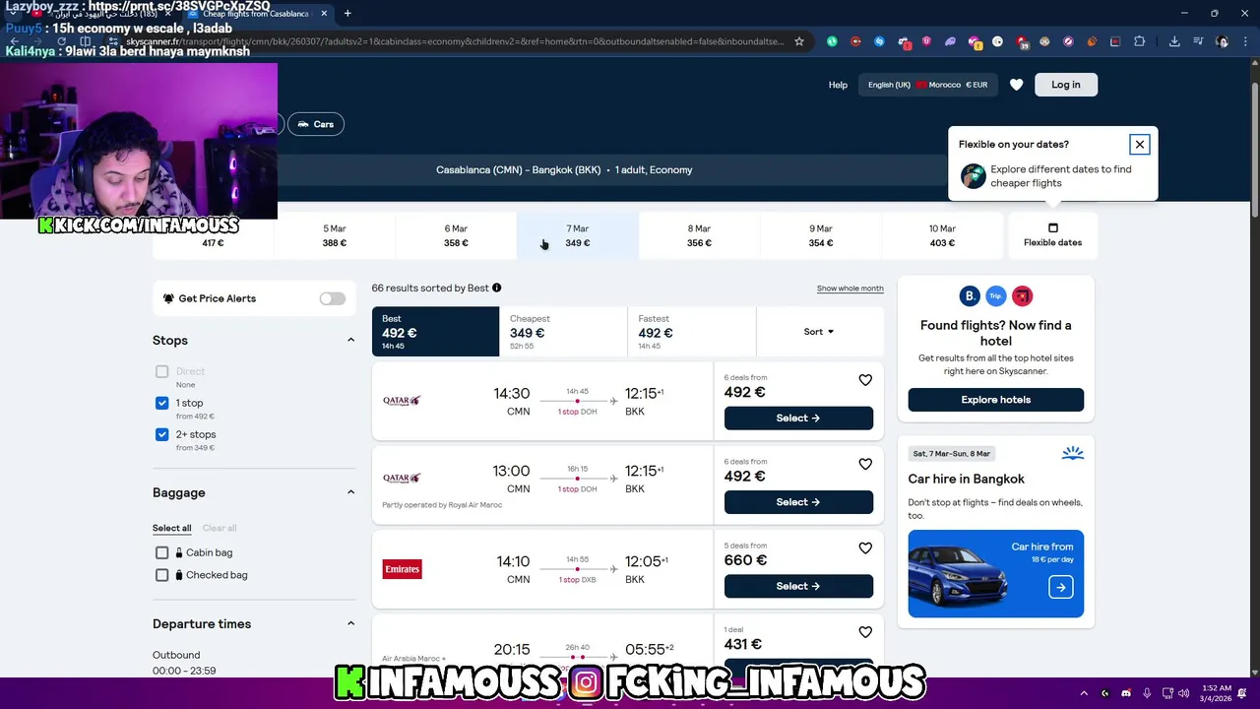Show hidden tray icons chevron

pos(1084,693)
